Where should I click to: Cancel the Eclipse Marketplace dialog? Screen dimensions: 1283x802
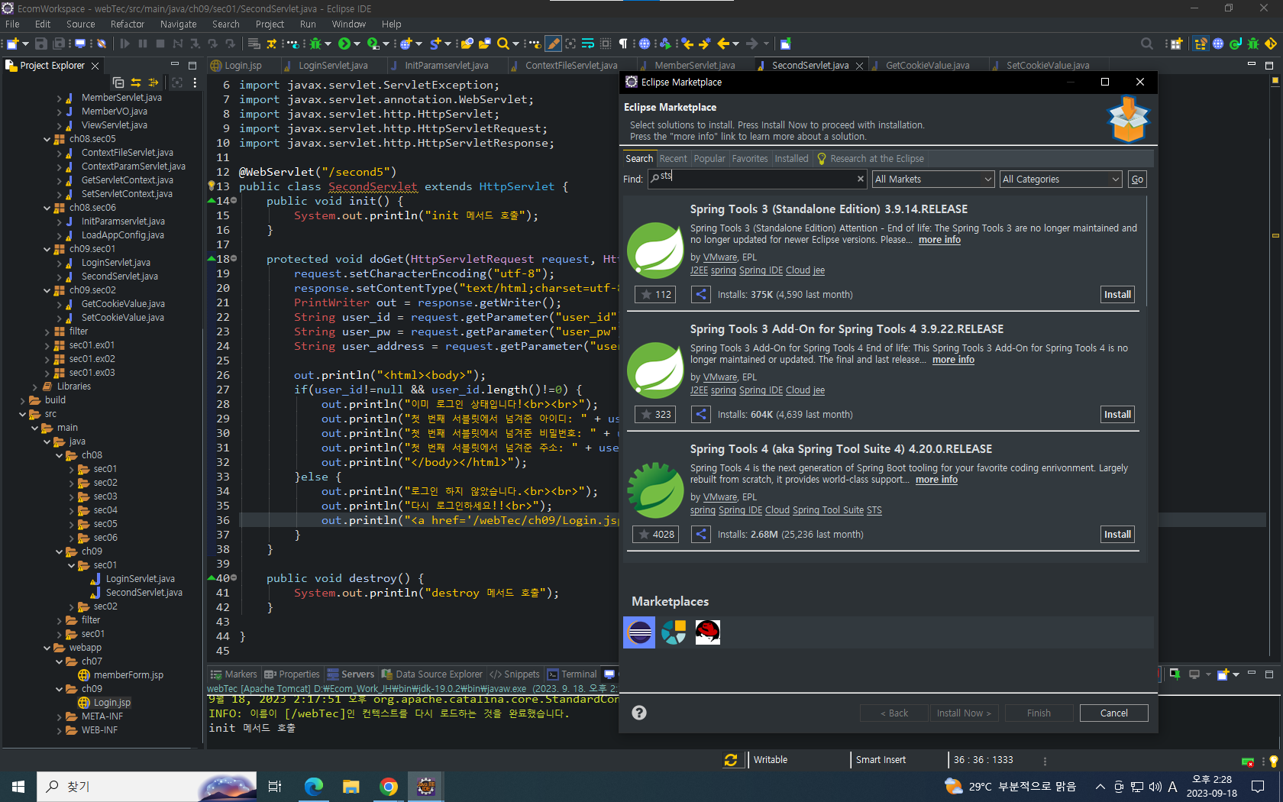(1113, 713)
